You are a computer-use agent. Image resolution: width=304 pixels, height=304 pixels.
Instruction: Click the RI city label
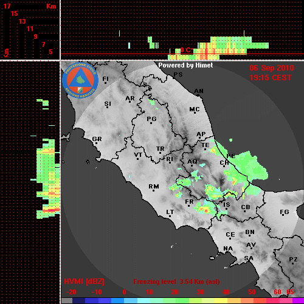(x=170, y=159)
